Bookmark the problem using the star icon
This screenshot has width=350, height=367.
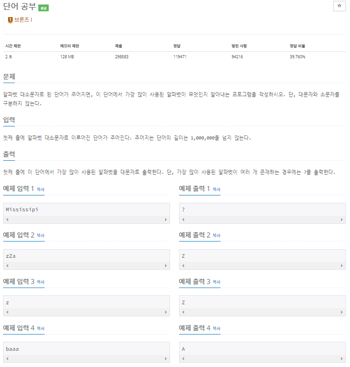coord(339,6)
